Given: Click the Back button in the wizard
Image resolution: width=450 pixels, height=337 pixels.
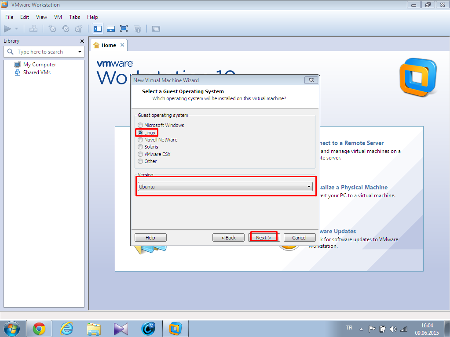Looking at the screenshot, I should point(228,238).
